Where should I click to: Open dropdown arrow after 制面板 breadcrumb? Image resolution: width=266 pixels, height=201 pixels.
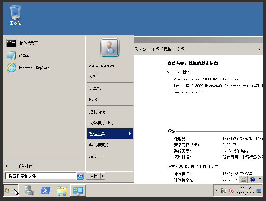coord(149,49)
